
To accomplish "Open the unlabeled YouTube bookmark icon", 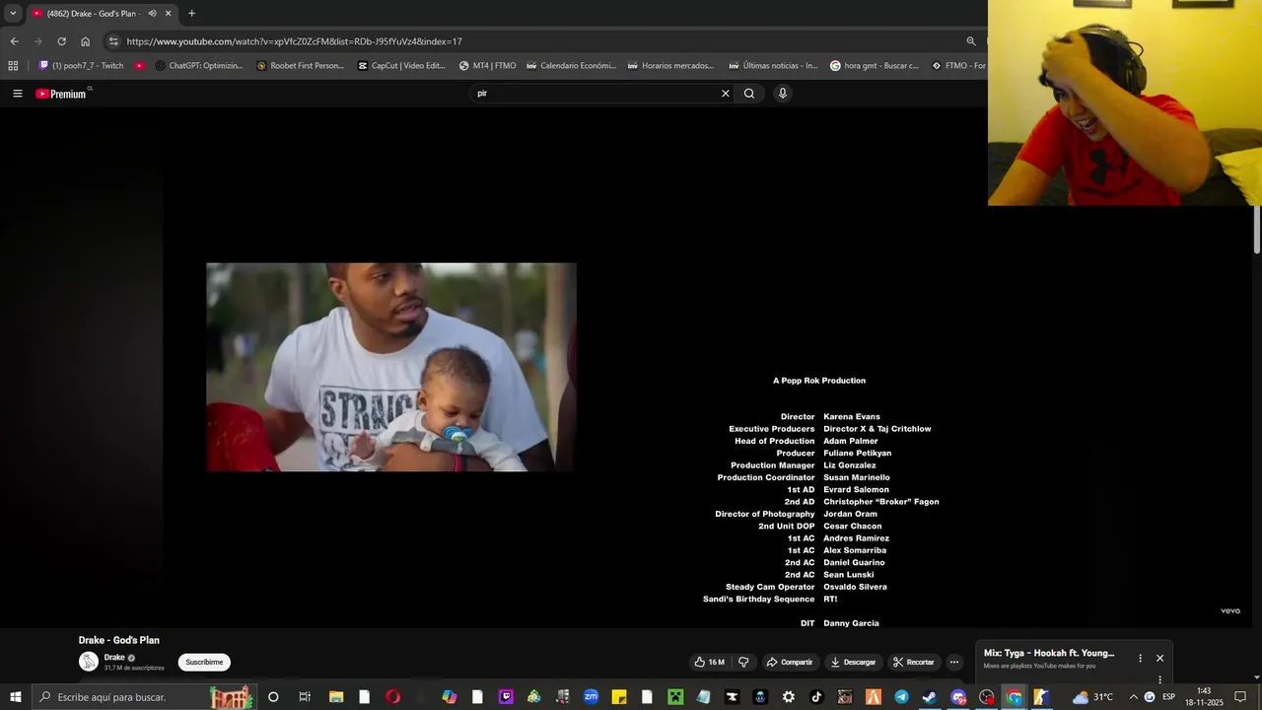I will coord(140,66).
